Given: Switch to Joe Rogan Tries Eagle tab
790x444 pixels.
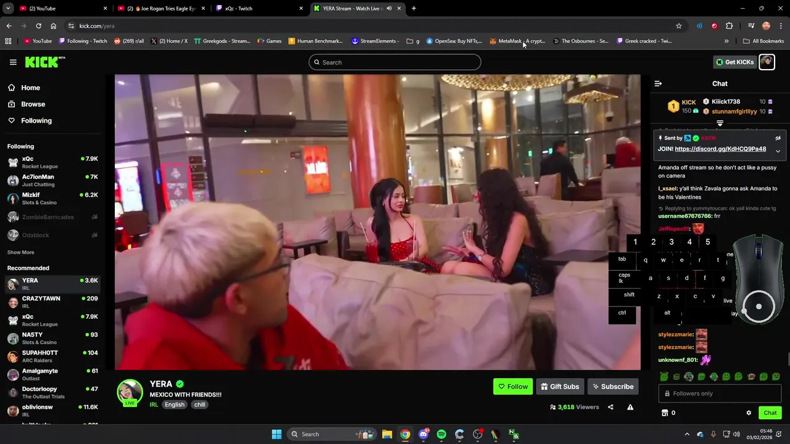Looking at the screenshot, I should pyautogui.click(x=162, y=8).
